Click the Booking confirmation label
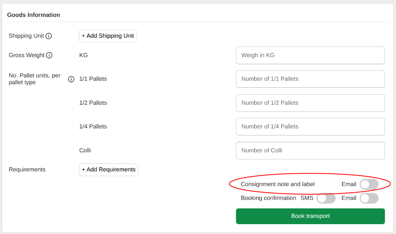Screen dimensions: 396x234 pos(268,198)
